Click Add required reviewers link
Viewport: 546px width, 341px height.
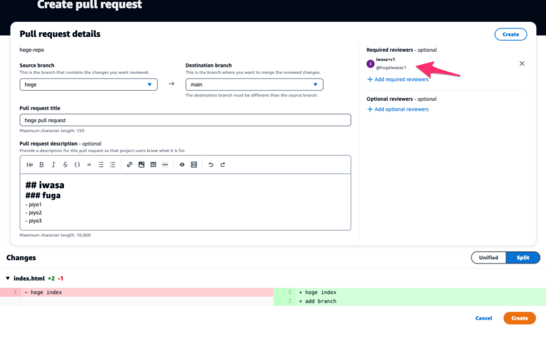point(402,80)
